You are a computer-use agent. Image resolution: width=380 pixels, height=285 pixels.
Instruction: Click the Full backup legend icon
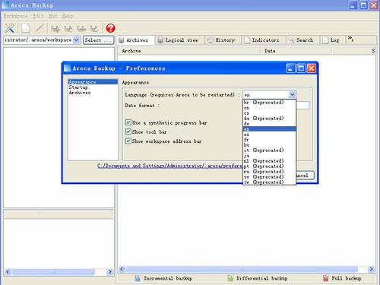coord(325,278)
